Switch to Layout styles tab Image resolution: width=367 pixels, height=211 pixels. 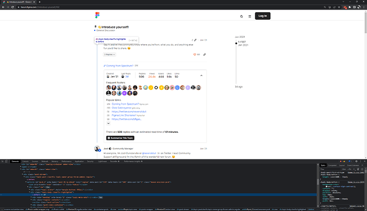click(x=341, y=165)
